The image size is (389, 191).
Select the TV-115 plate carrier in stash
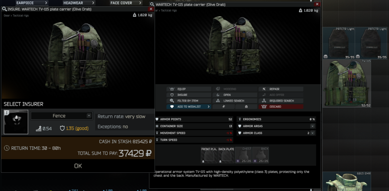[347, 83]
